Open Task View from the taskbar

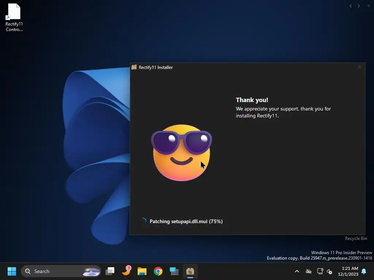click(110, 271)
